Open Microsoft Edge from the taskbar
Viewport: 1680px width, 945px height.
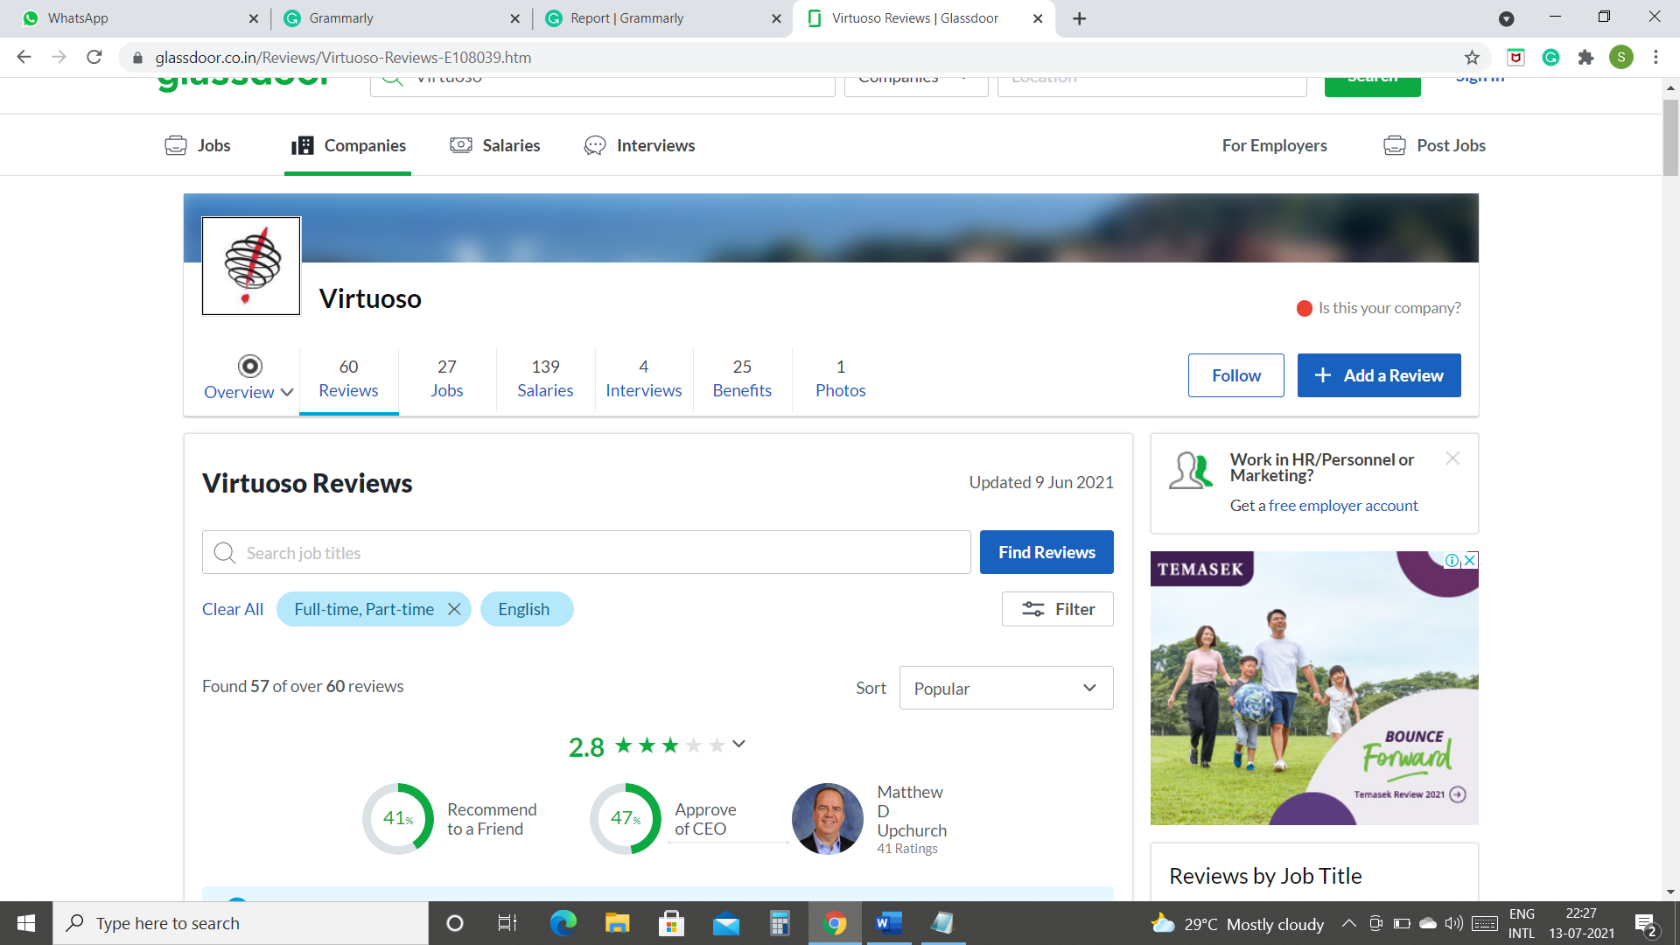coord(563,923)
